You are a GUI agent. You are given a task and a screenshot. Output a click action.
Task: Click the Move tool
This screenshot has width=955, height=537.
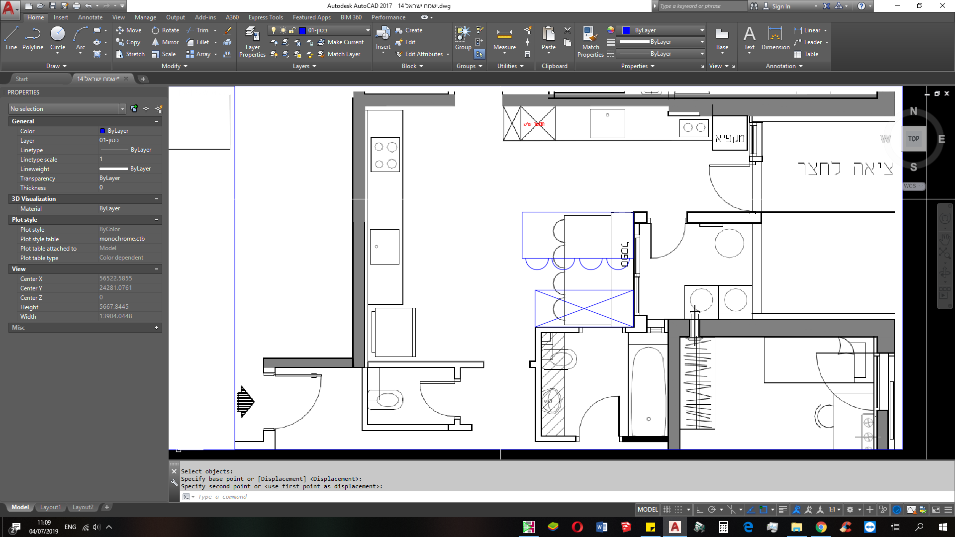[x=128, y=30]
